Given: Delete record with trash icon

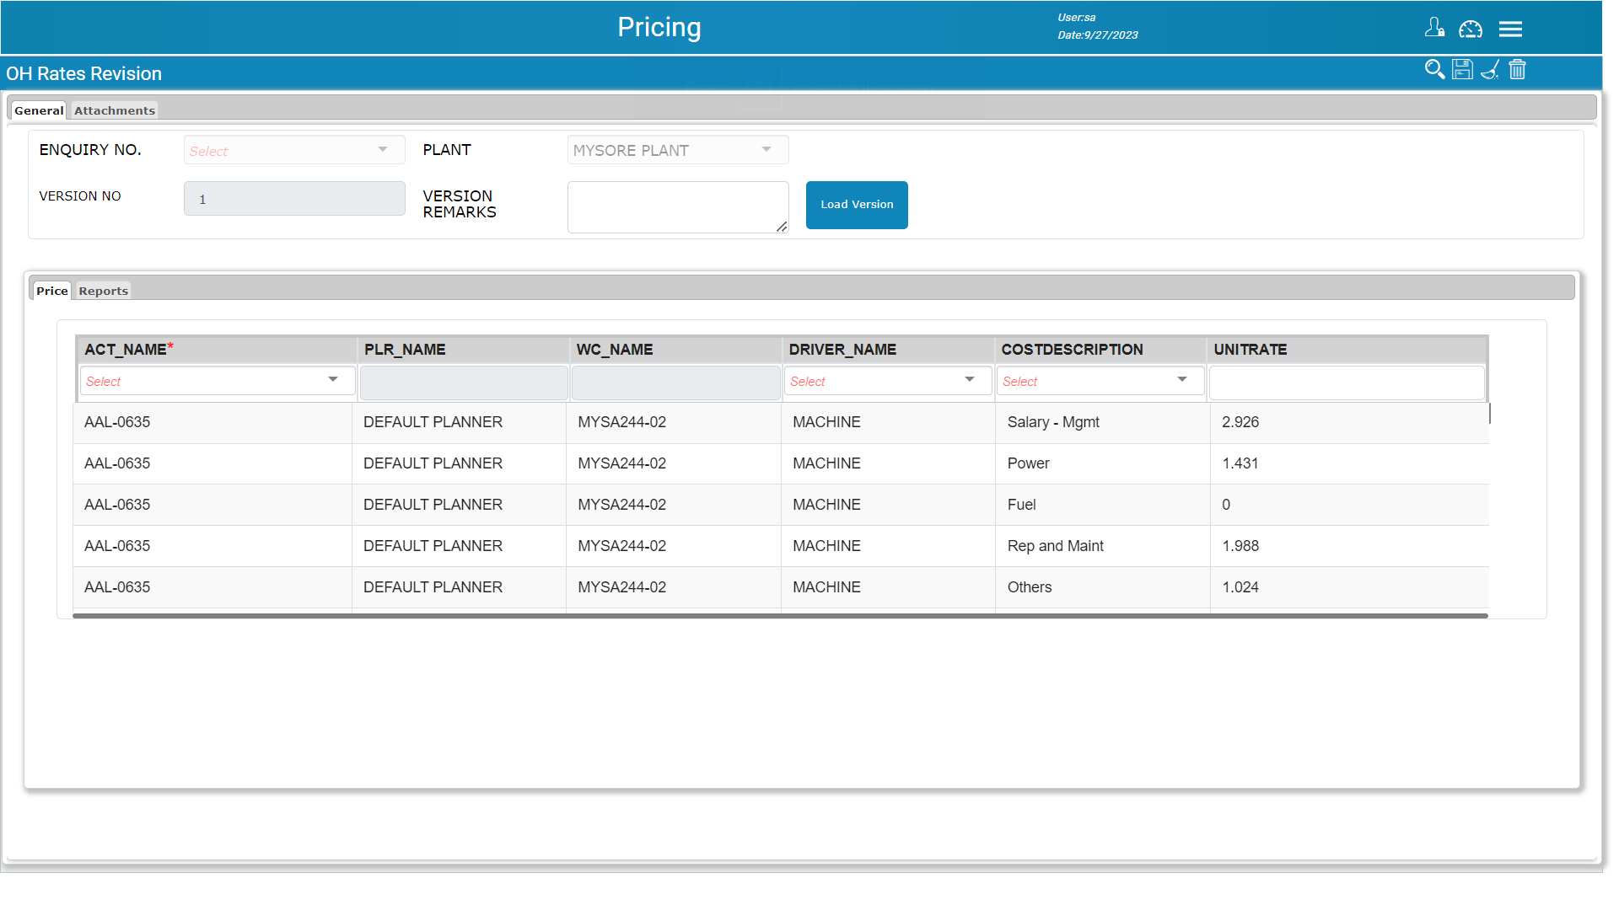Looking at the screenshot, I should point(1517,70).
